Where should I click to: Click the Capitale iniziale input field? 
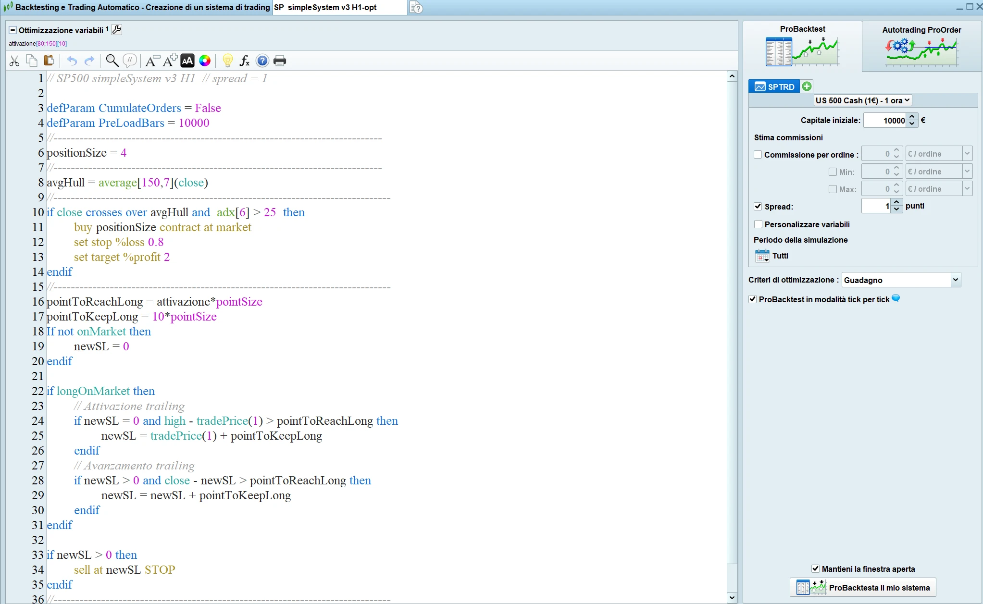(885, 120)
